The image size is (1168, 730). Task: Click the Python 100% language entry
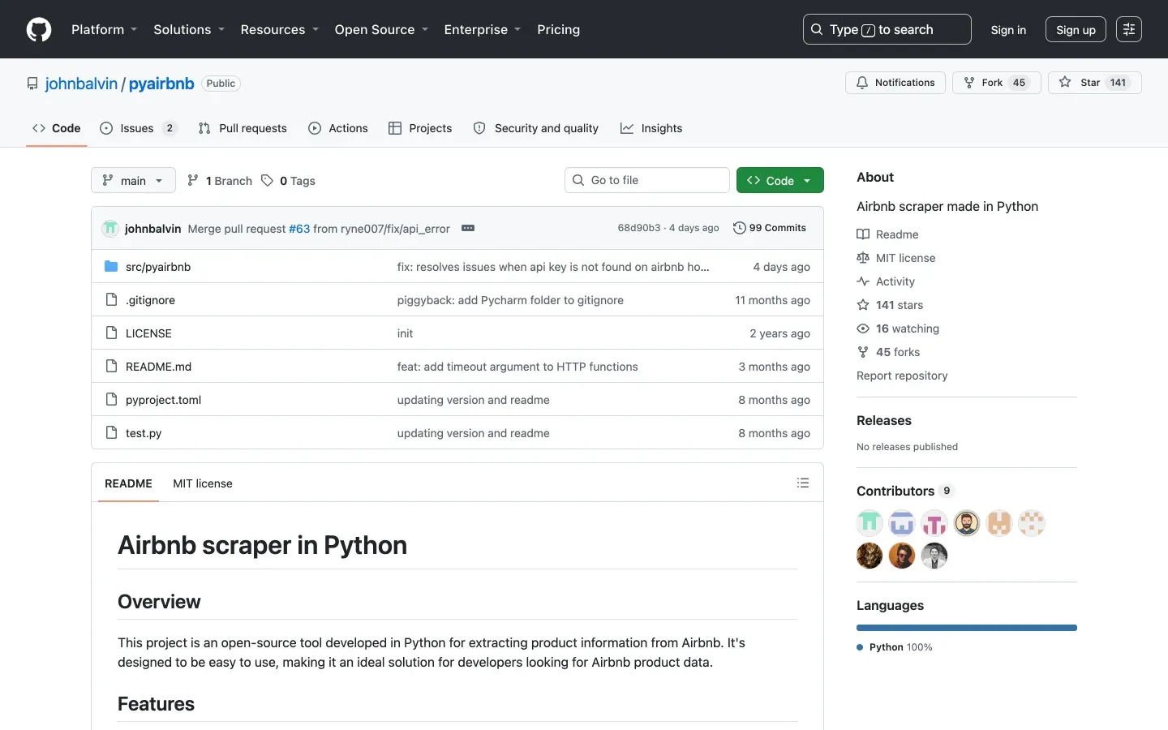point(895,647)
